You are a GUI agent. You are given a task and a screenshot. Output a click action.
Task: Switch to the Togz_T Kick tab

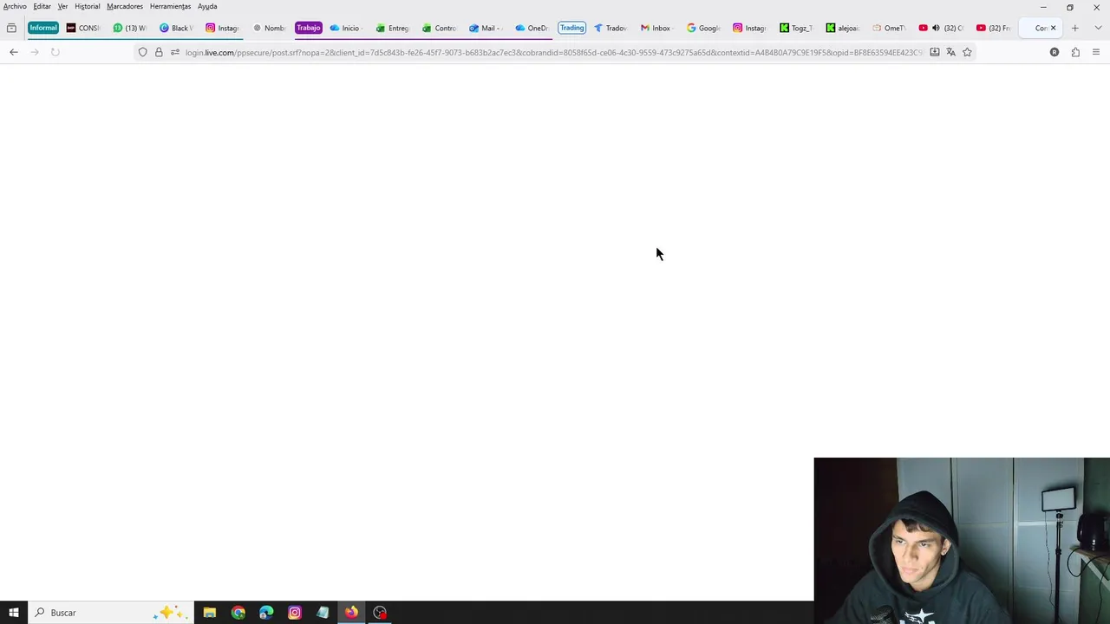pyautogui.click(x=796, y=28)
